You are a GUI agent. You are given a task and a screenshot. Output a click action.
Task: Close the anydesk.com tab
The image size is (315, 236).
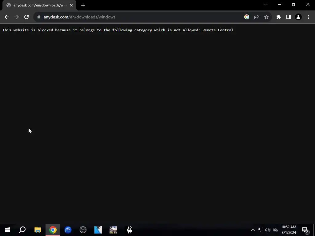point(71,5)
